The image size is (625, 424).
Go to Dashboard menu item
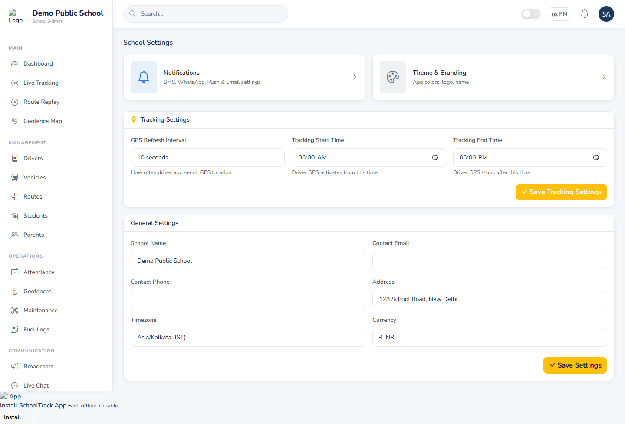tap(56, 64)
